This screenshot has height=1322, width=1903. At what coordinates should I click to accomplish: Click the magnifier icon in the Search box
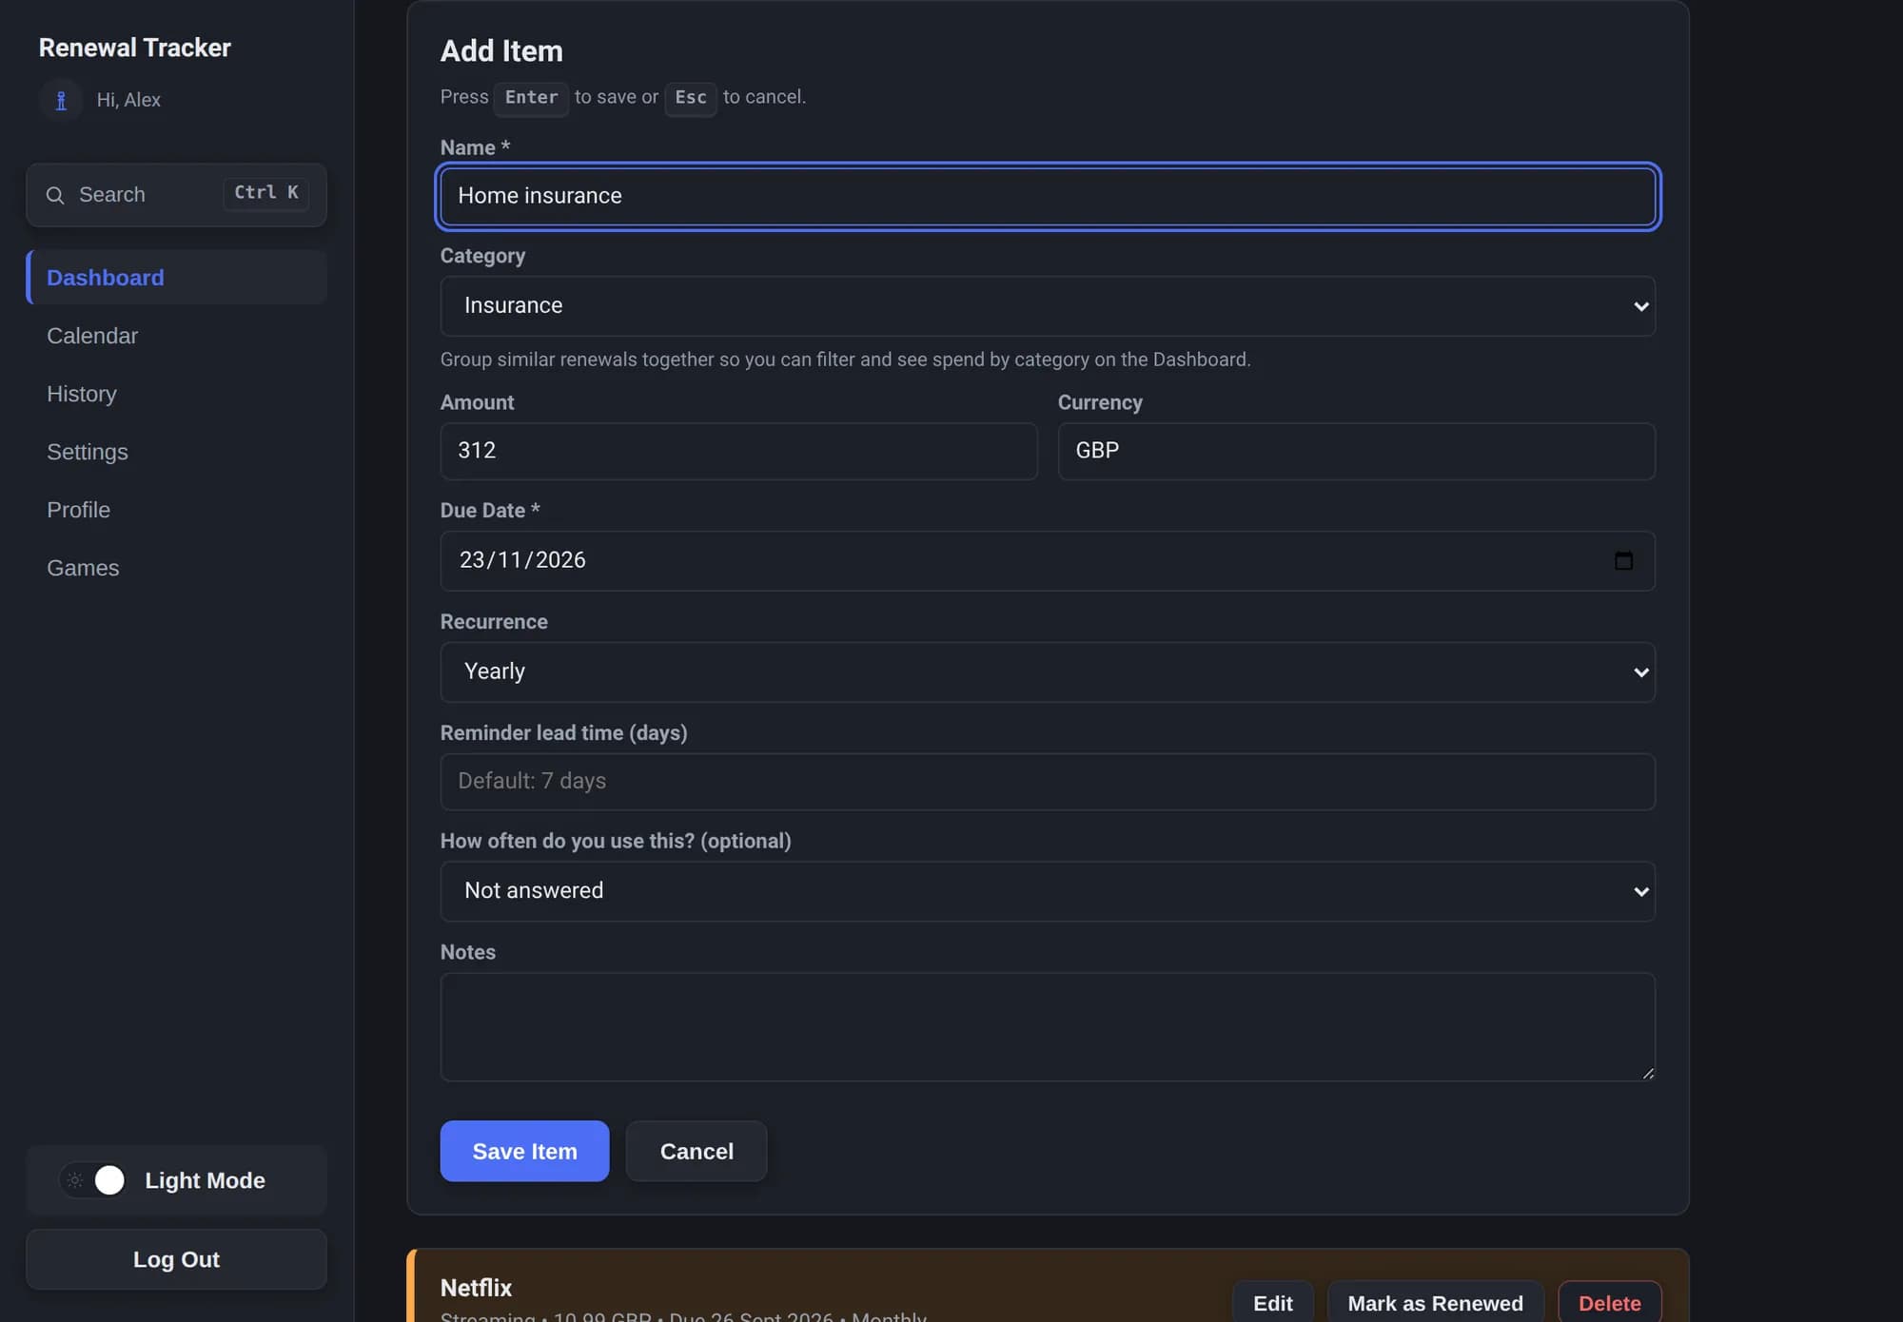click(55, 195)
